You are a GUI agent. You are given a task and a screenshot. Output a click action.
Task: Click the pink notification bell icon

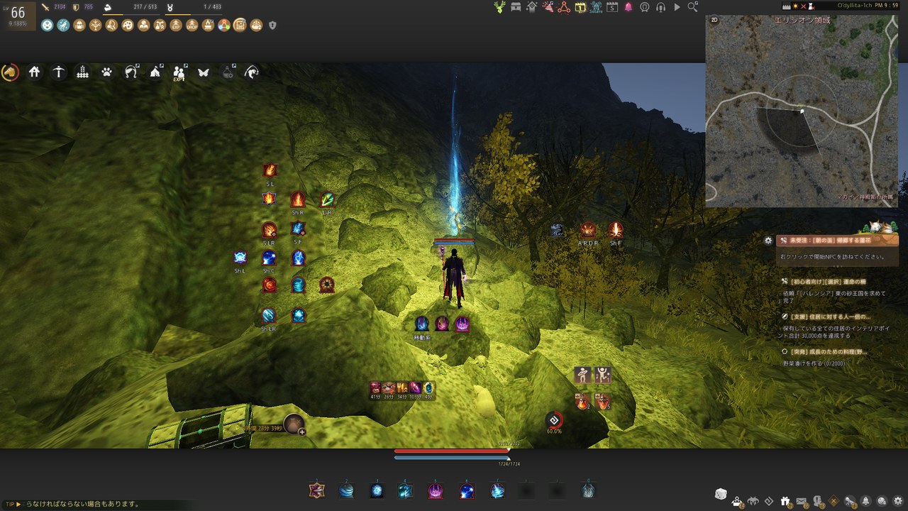click(629, 7)
